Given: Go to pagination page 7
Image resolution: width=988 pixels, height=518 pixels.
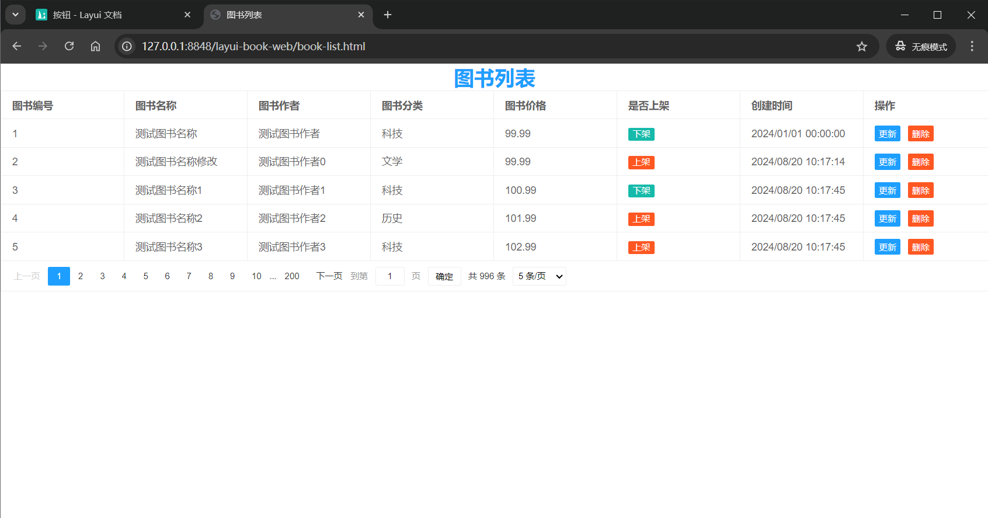Looking at the screenshot, I should tap(189, 276).
